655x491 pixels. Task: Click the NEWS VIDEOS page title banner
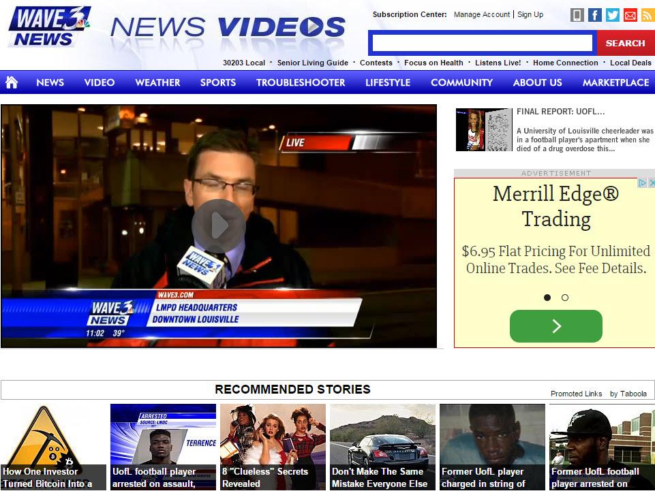coord(228,27)
